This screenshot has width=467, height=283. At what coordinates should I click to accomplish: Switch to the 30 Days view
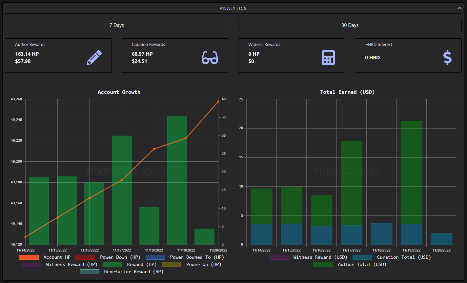pyautogui.click(x=350, y=25)
